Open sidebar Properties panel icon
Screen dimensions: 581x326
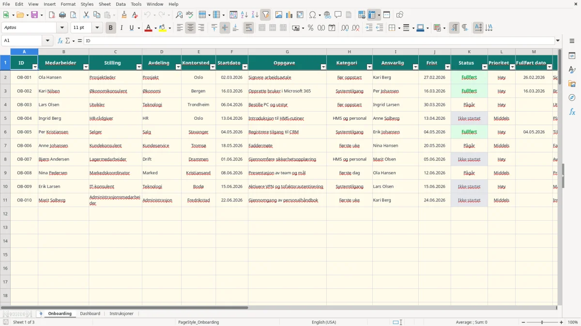(x=572, y=56)
